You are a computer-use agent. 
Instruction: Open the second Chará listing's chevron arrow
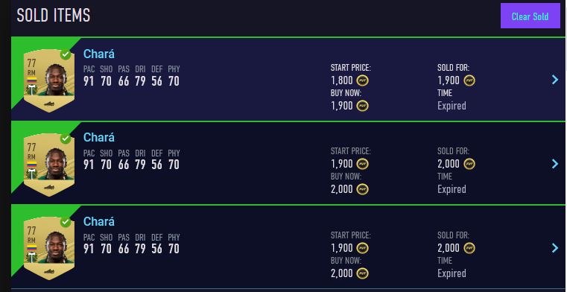pos(555,164)
